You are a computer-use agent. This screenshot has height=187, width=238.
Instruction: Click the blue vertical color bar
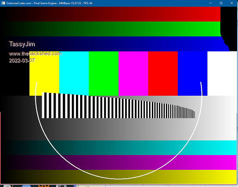193,74
